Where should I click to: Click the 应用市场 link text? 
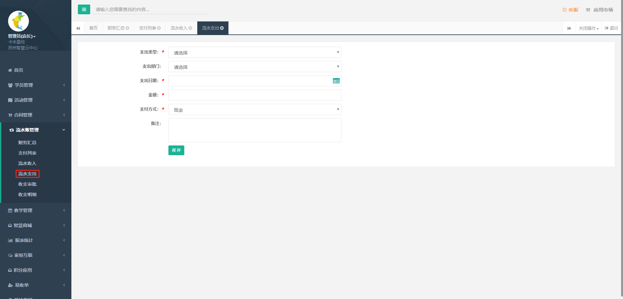pos(603,10)
